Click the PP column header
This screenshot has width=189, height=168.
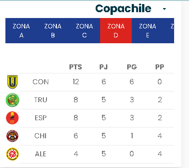pyautogui.click(x=160, y=67)
